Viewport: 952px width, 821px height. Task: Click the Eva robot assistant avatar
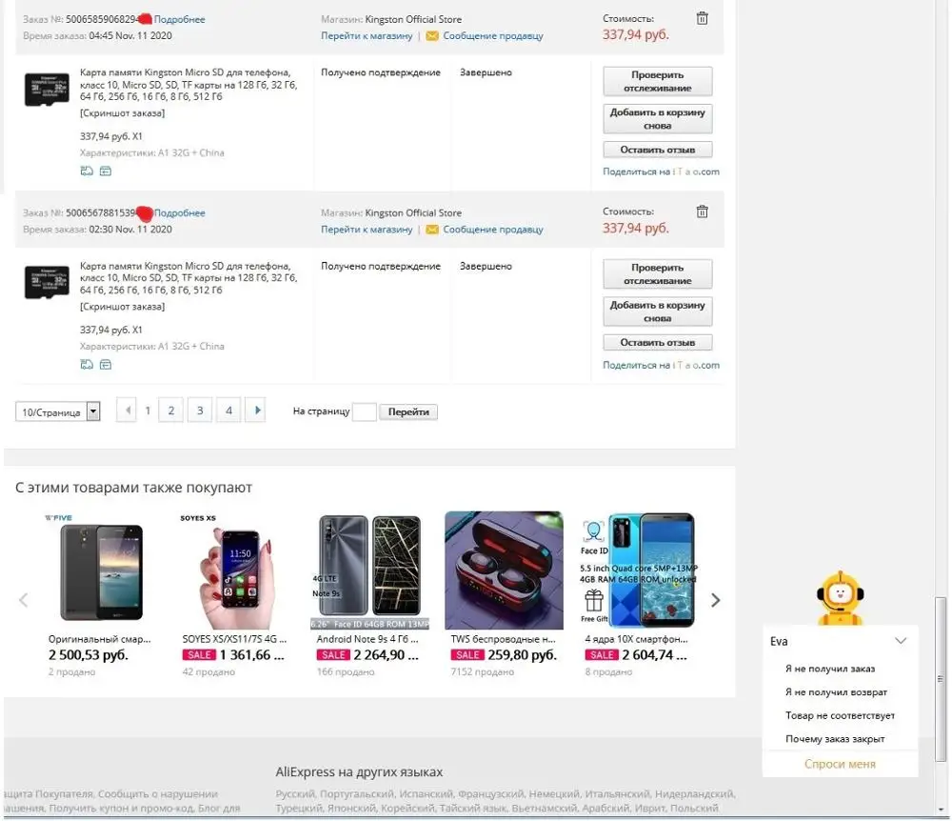tap(840, 598)
